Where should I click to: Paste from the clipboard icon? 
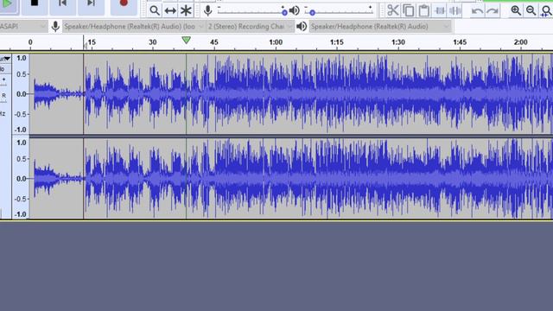click(x=424, y=10)
